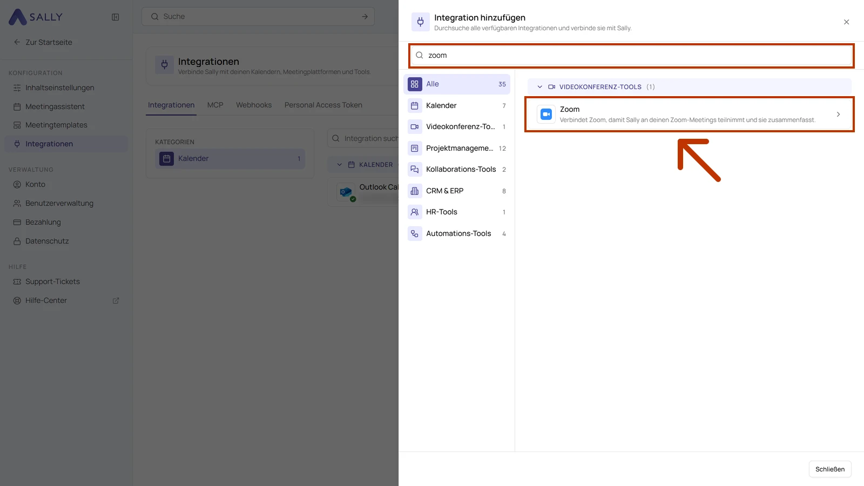
Task: Switch to the MCP tab
Action: pos(215,105)
